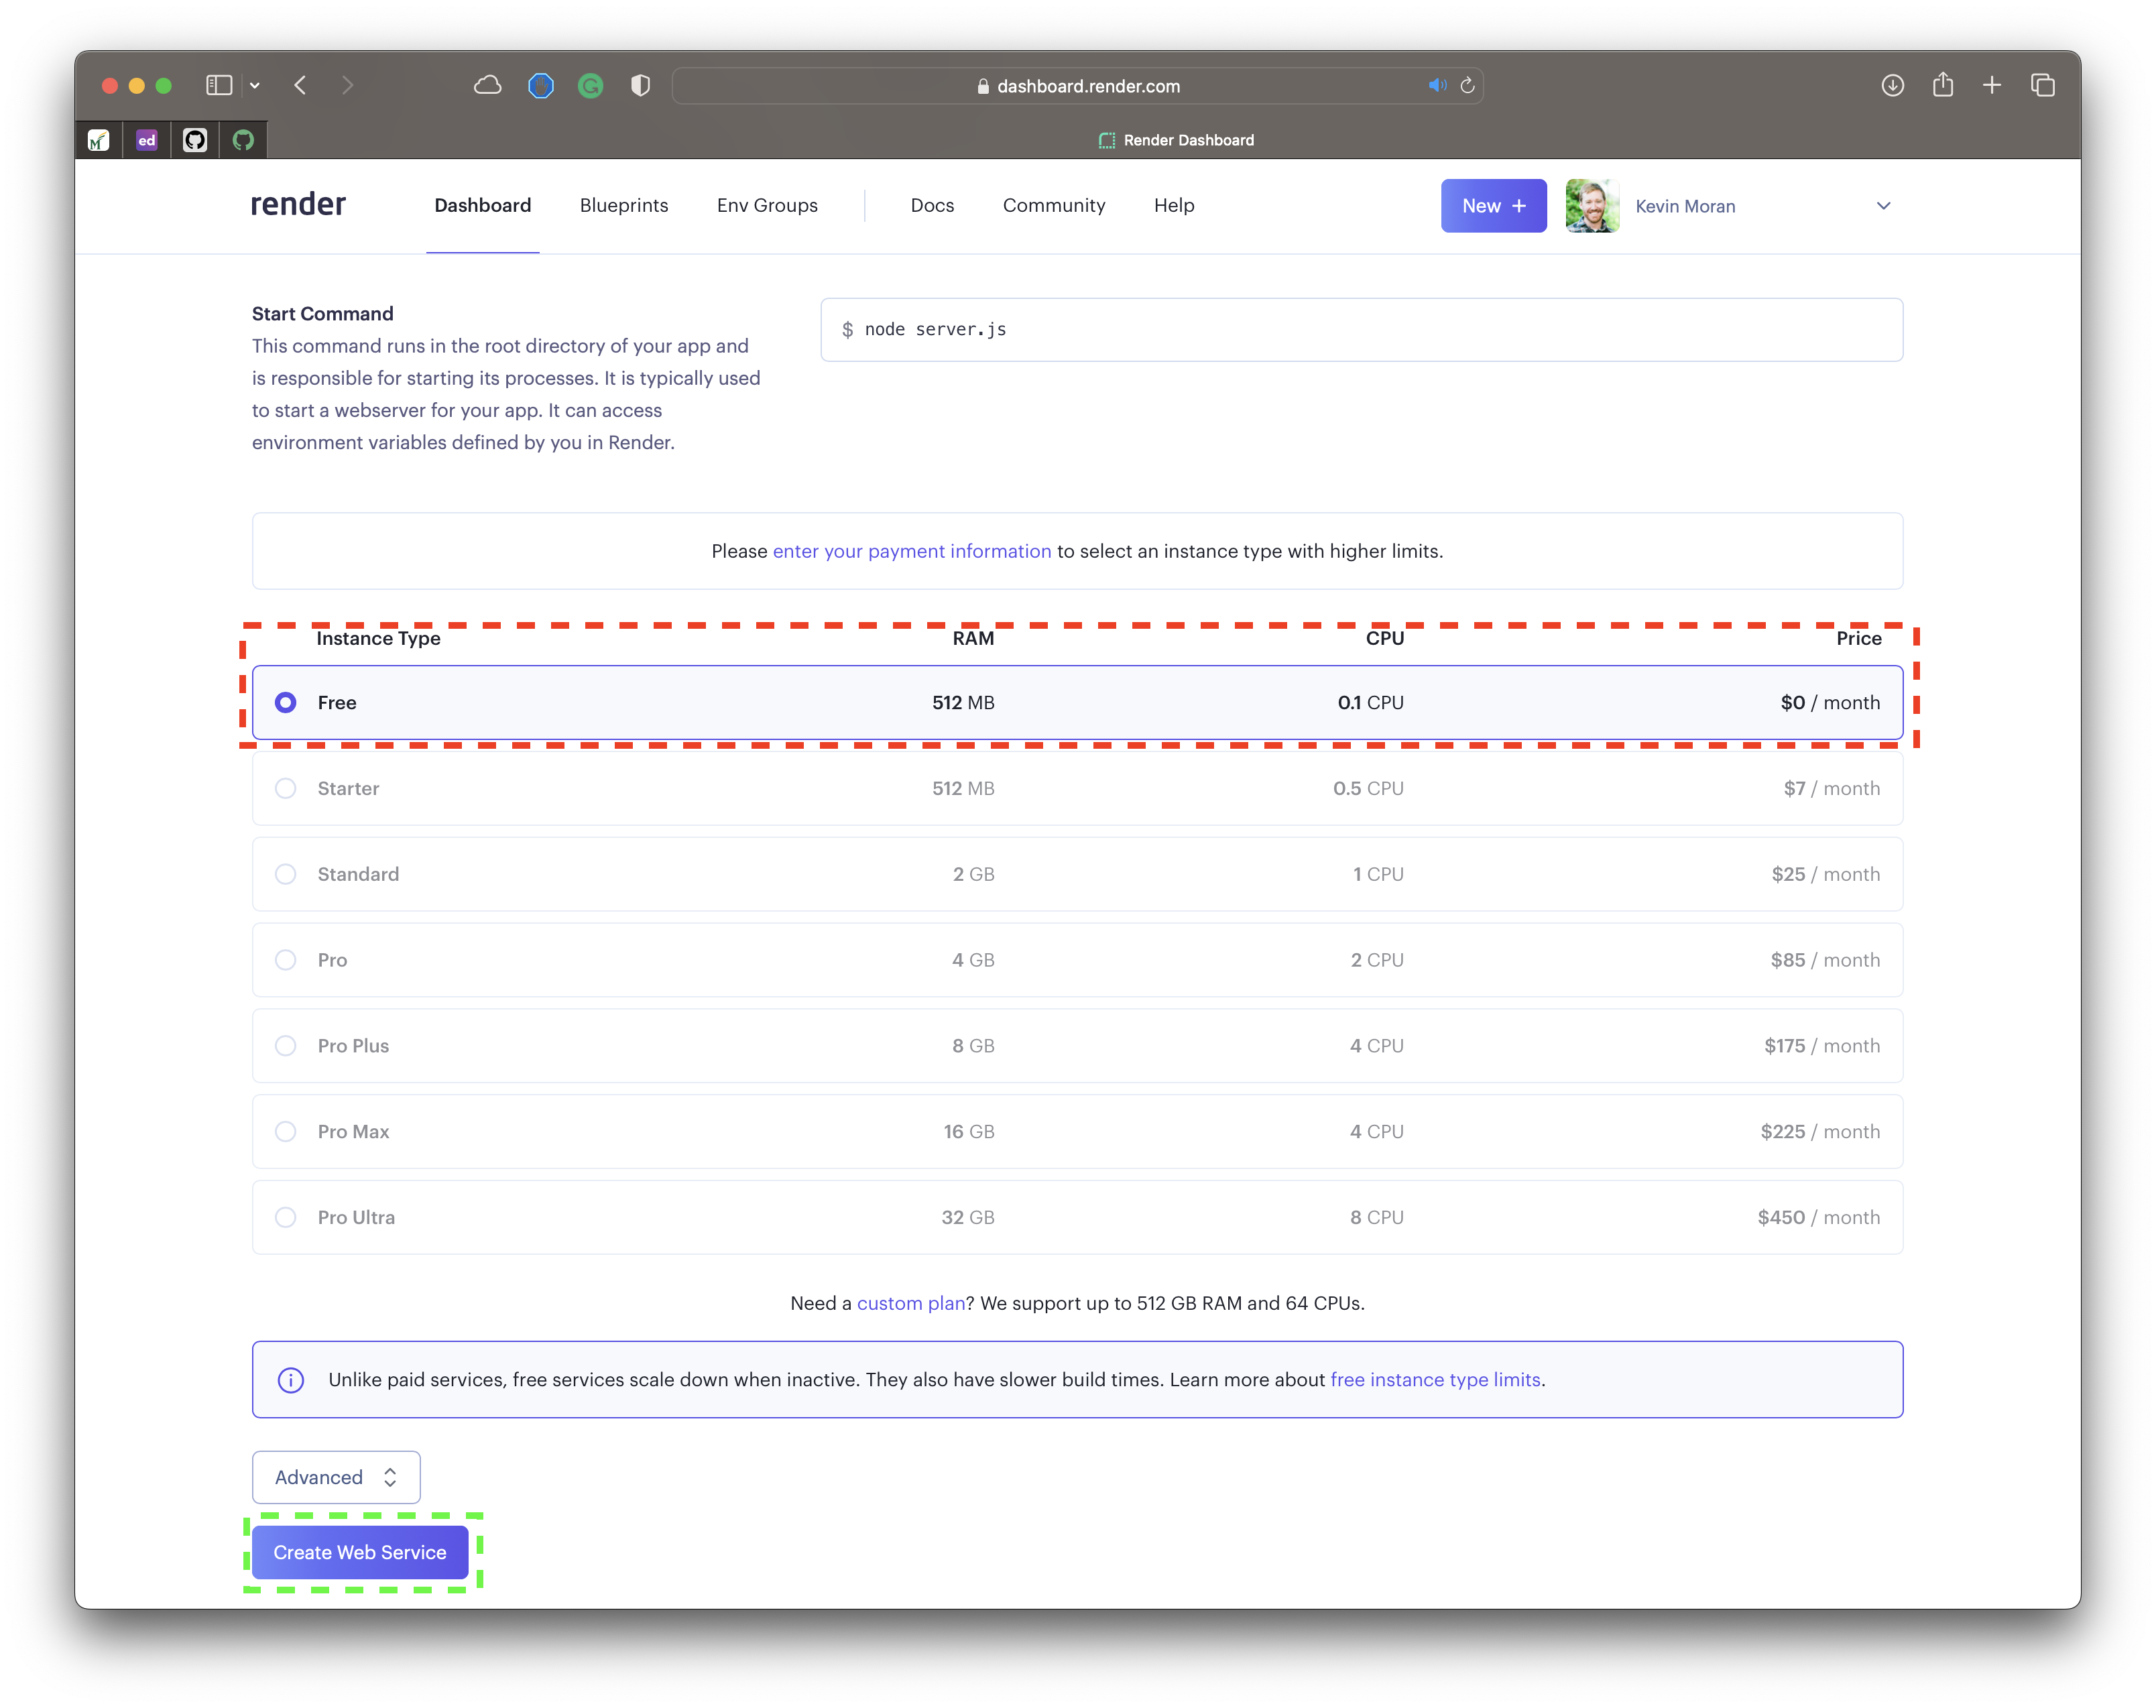Image resolution: width=2156 pixels, height=1708 pixels.
Task: Open the iCloud tabs cloud icon
Action: click(x=487, y=85)
